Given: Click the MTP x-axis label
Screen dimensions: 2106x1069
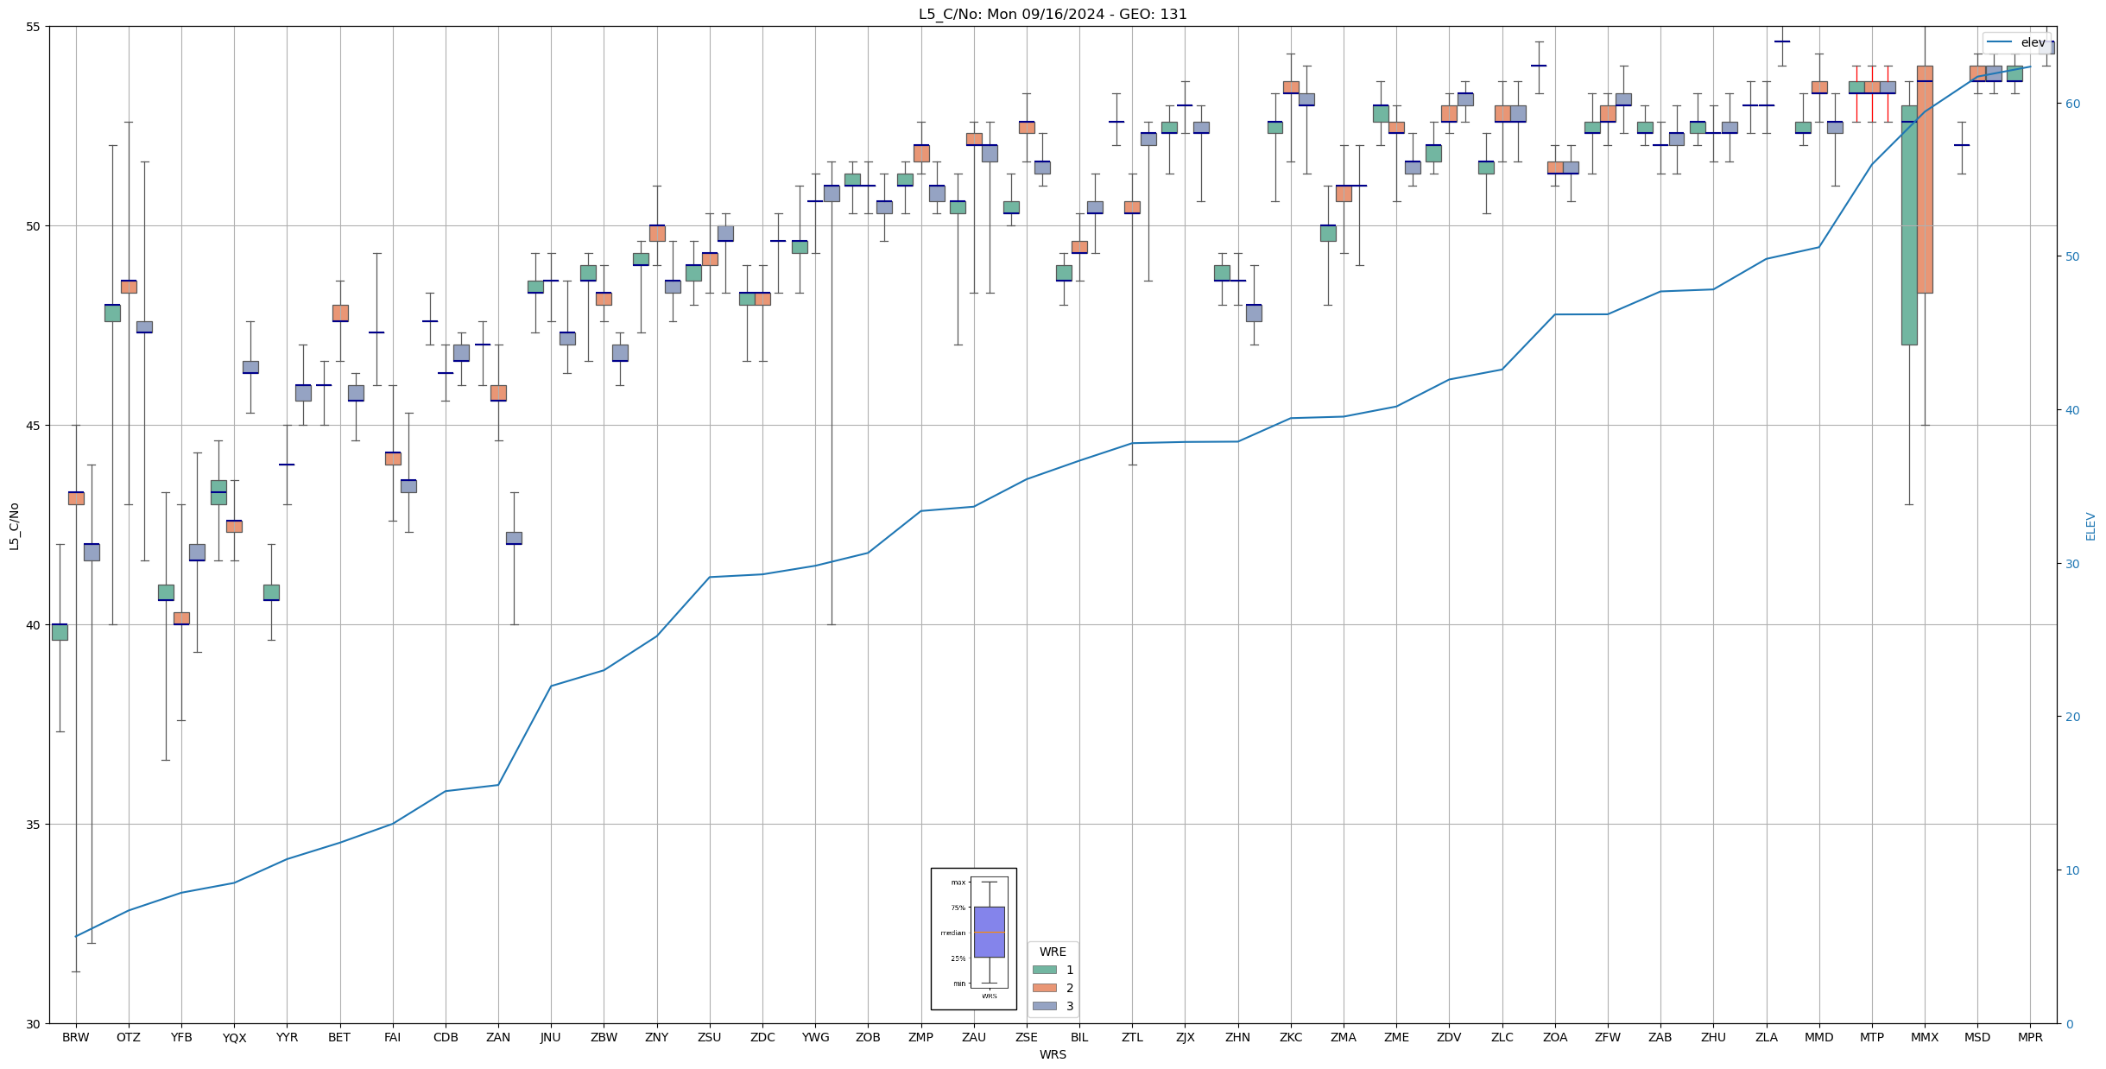Looking at the screenshot, I should [1872, 1037].
